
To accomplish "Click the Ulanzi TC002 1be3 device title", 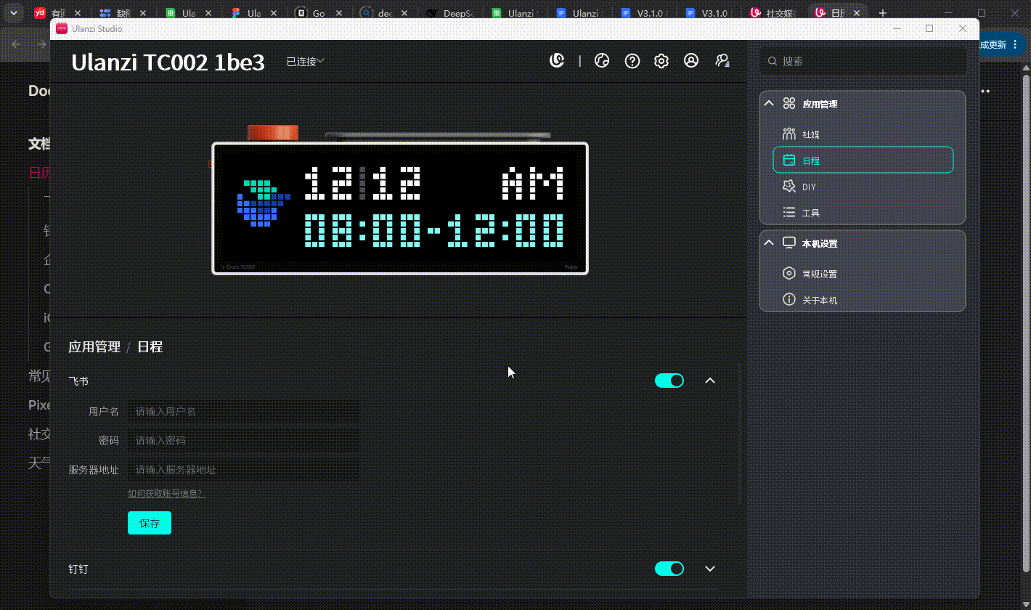I will (x=168, y=62).
